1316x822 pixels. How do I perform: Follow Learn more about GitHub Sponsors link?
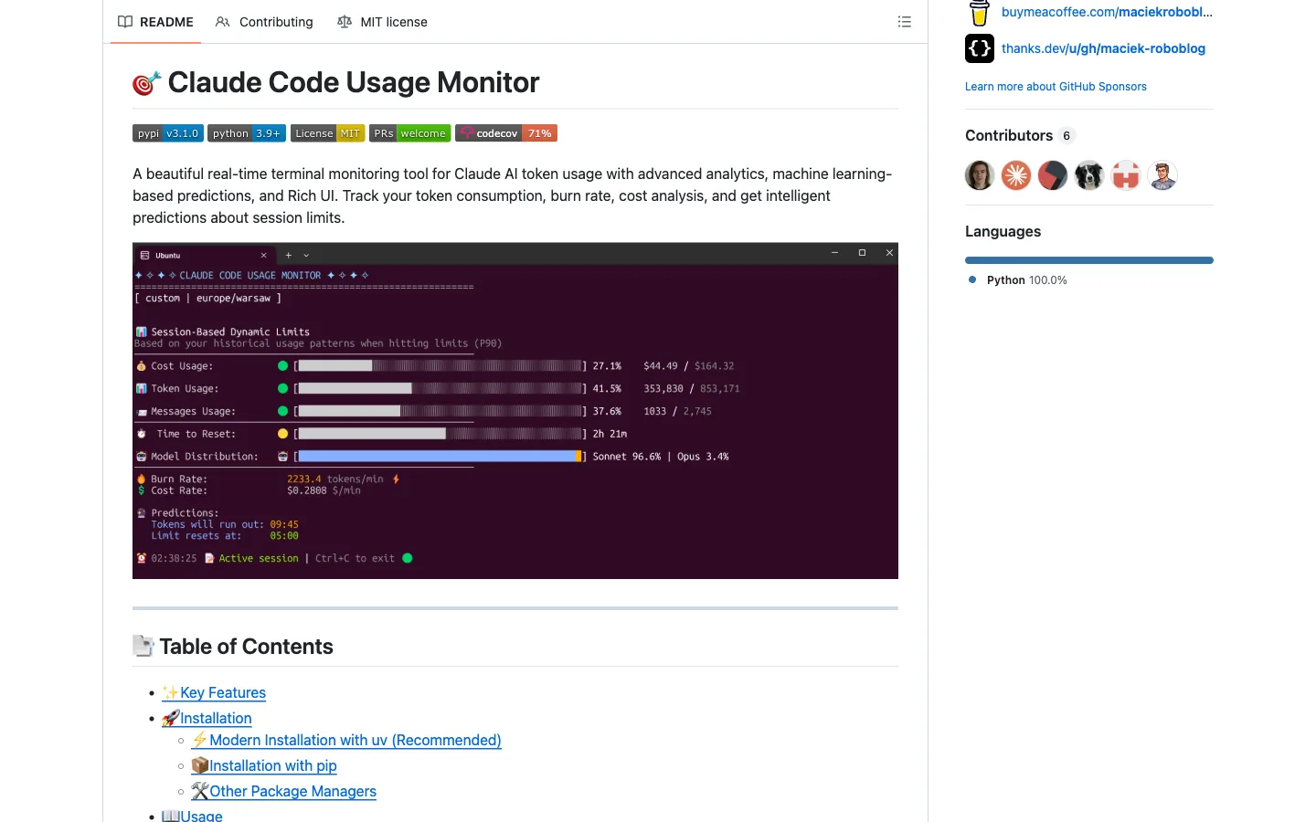(x=1056, y=87)
